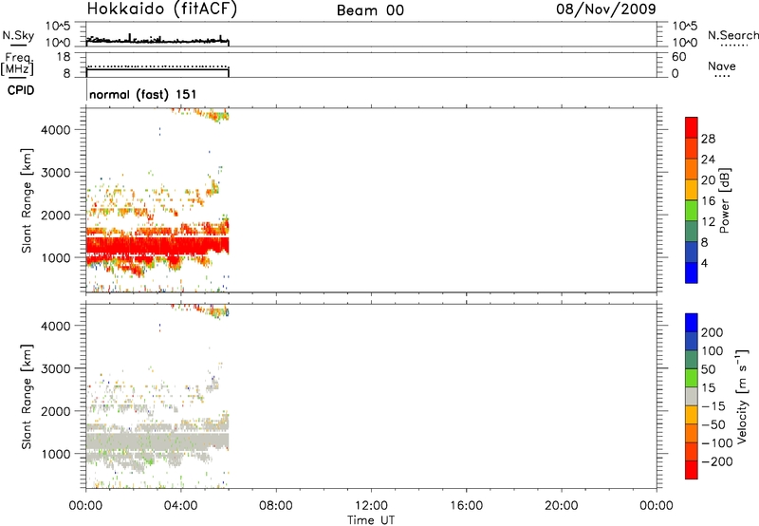Click the date '08/Nov/2009'
The image size is (759, 526).
pyautogui.click(x=606, y=9)
